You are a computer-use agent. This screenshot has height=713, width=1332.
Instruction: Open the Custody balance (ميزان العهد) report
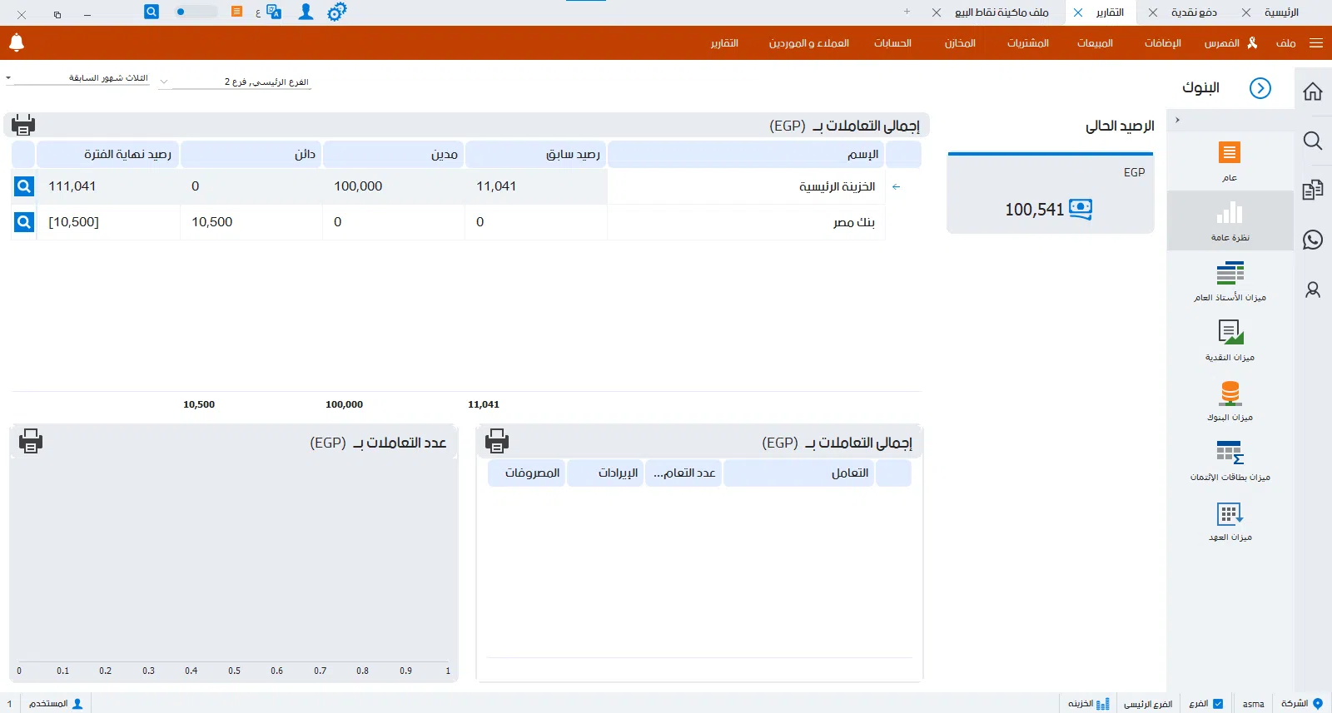click(x=1230, y=521)
